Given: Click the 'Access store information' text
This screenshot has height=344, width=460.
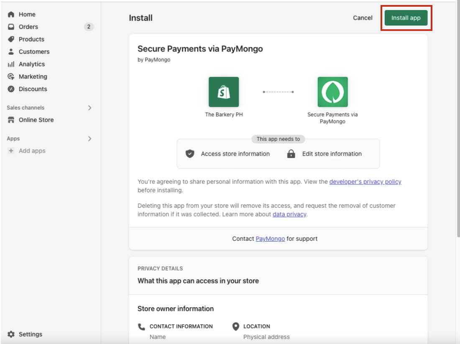Looking at the screenshot, I should click(235, 154).
